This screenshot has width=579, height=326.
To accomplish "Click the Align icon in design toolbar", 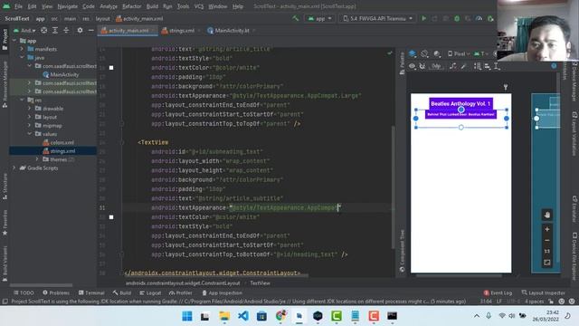I will (x=488, y=66).
